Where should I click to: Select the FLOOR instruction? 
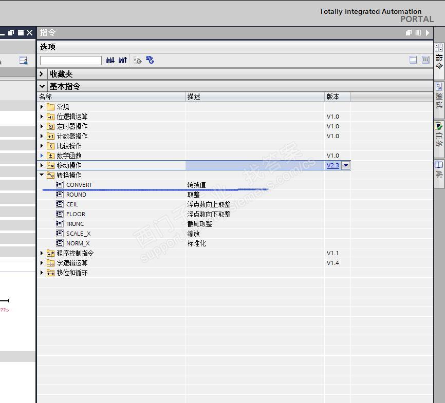pyautogui.click(x=76, y=214)
